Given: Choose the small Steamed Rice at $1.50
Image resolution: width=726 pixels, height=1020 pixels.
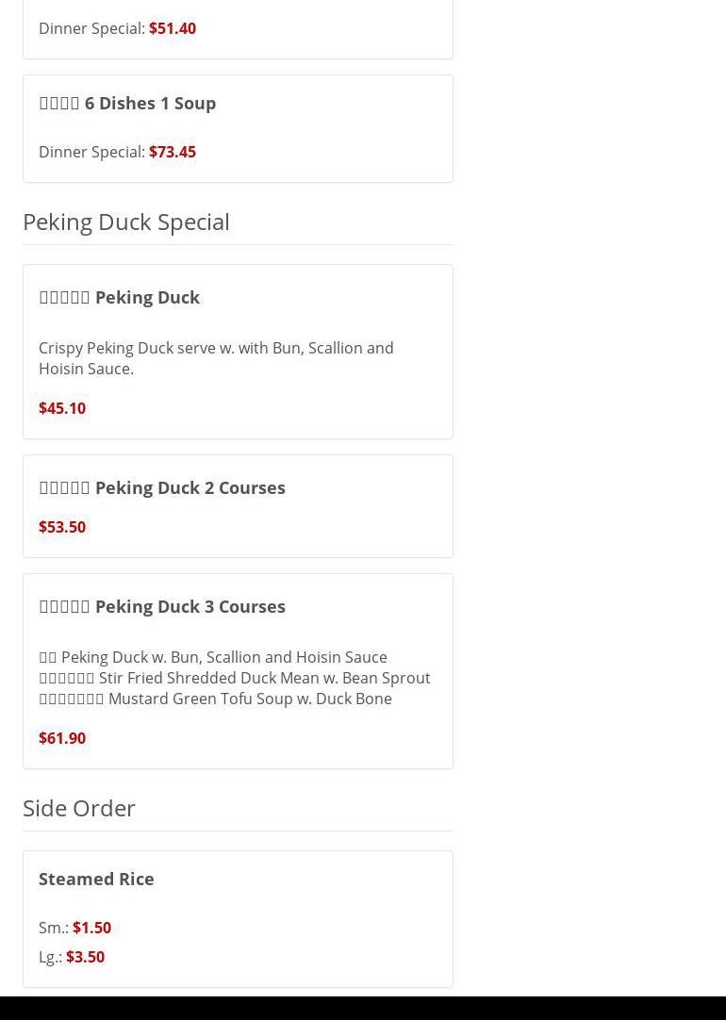Looking at the screenshot, I should click(91, 928).
